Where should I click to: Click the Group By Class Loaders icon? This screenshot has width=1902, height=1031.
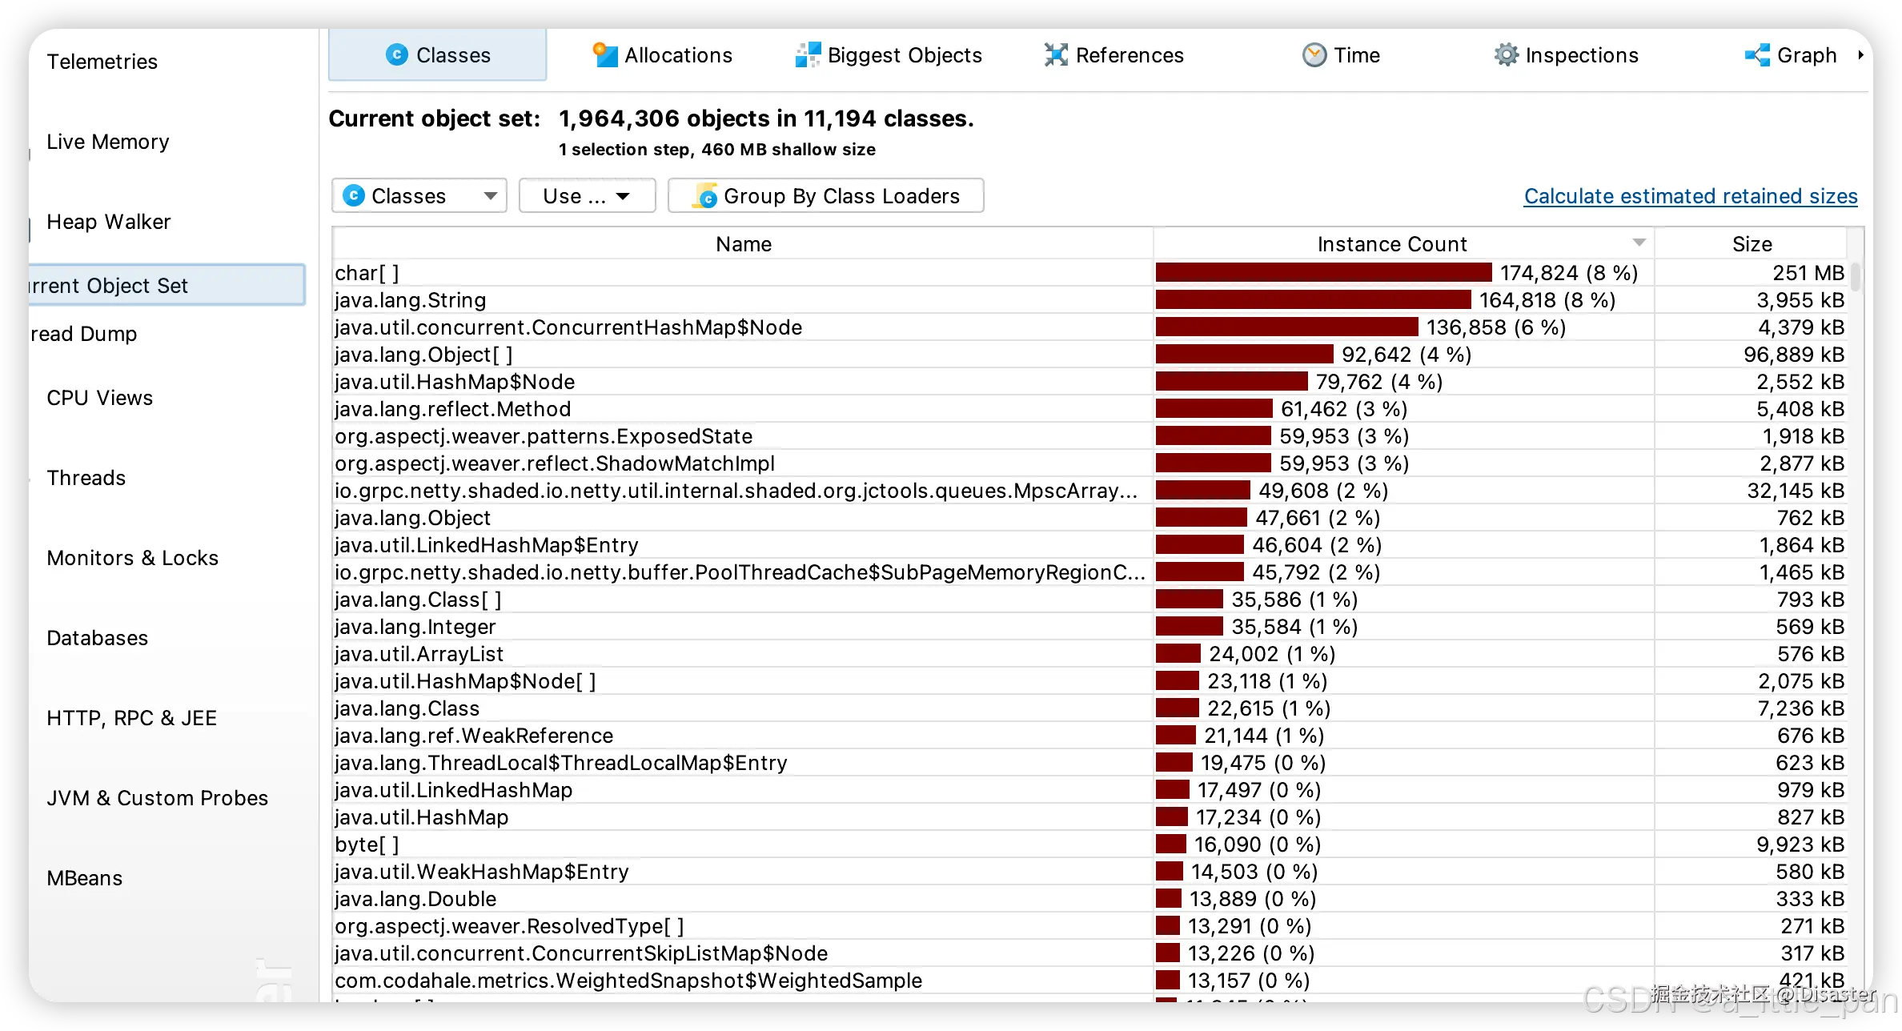pos(705,196)
